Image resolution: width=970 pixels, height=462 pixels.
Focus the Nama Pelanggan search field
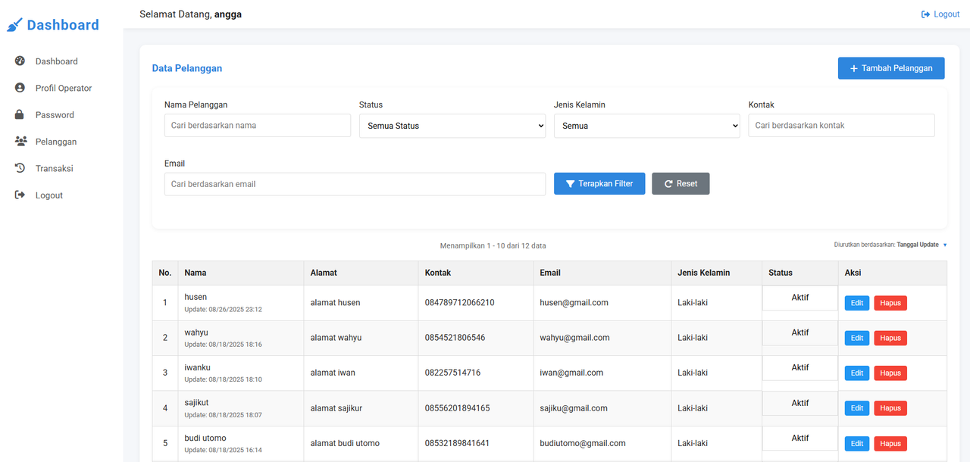click(258, 126)
